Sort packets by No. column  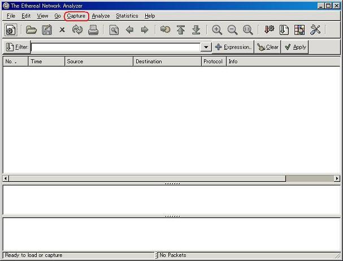pos(15,62)
